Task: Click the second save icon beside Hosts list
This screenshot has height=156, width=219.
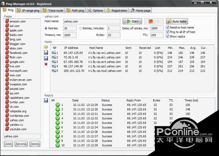Action: (46, 58)
